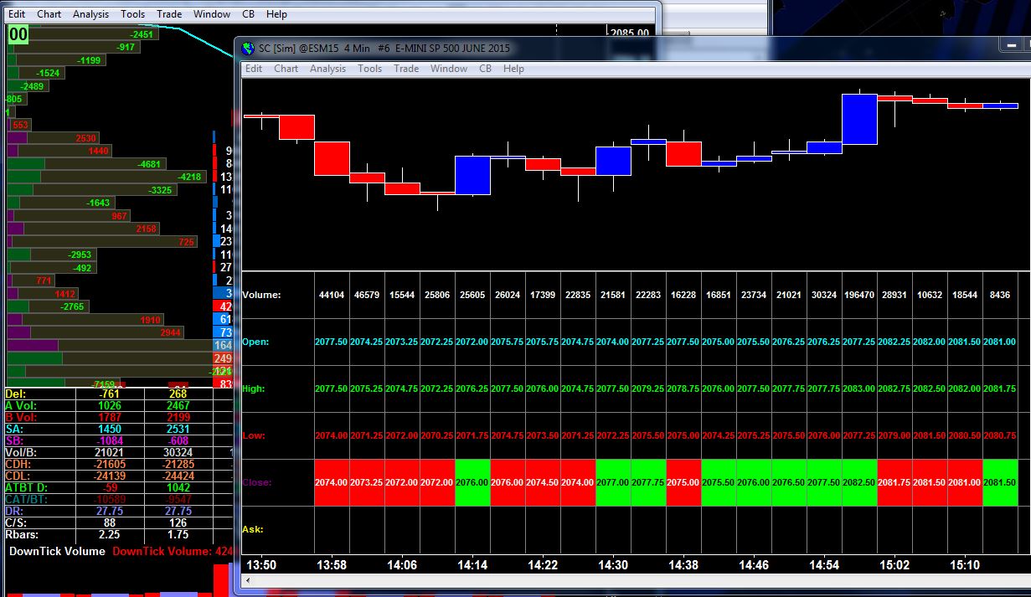1031x597 pixels.
Task: Click the Rbars: label in back window
Action: [x=21, y=534]
